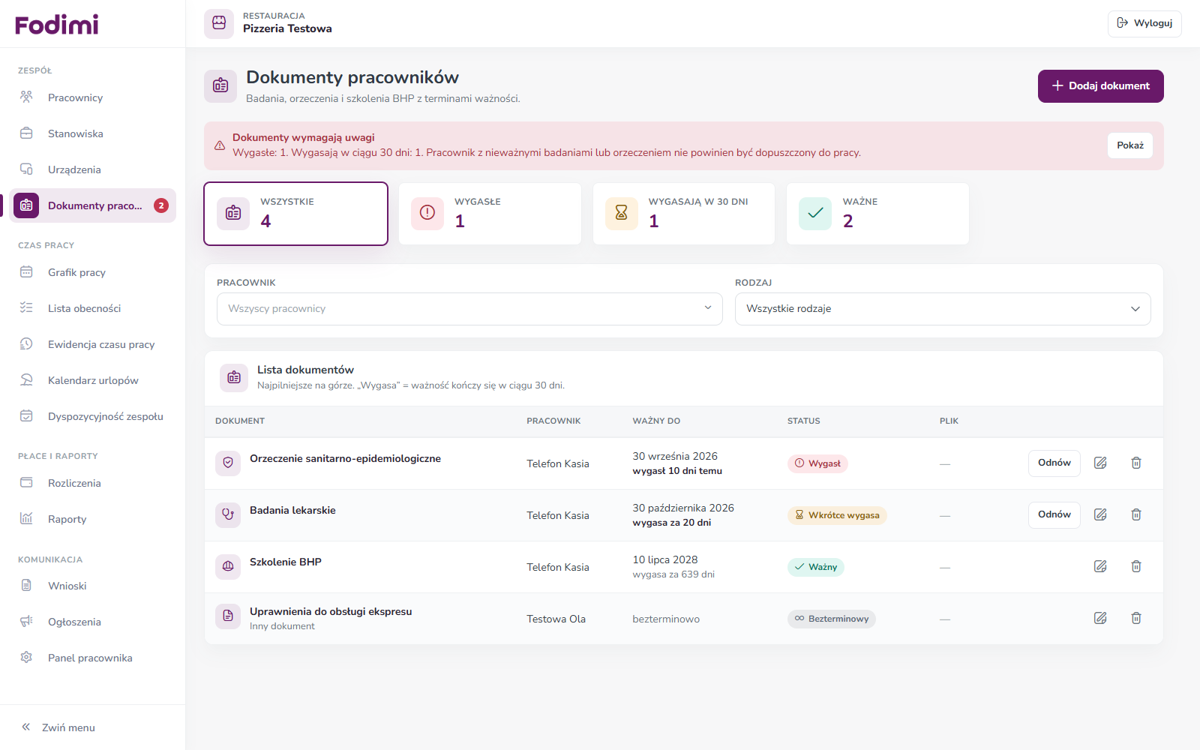Click the notification badge showing 2
Viewport: 1200px width, 750px height.
(x=161, y=205)
